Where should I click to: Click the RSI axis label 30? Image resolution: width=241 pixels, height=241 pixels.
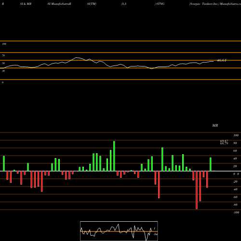[3, 71]
